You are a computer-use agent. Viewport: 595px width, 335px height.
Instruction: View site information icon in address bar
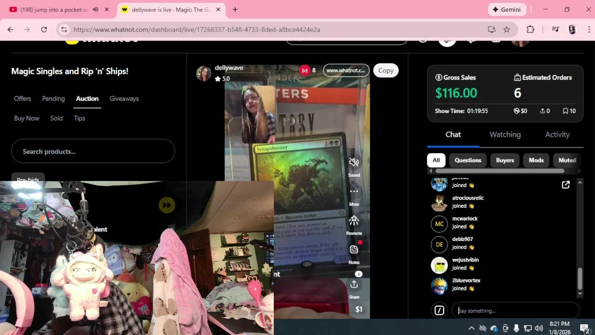click(x=64, y=29)
